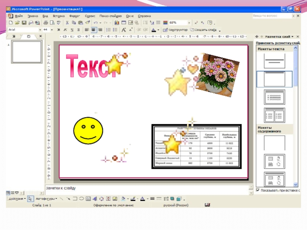307x230 pixels.
Task: Toggle Center text alignment
Action: tap(93, 30)
